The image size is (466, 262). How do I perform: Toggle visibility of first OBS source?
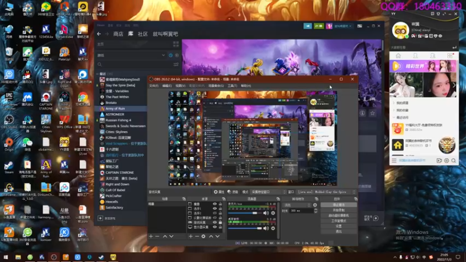pyautogui.click(x=214, y=204)
